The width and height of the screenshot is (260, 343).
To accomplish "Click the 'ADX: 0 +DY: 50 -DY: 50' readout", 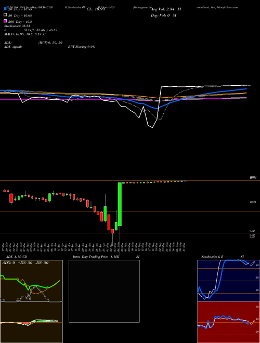I will pos(25,263).
